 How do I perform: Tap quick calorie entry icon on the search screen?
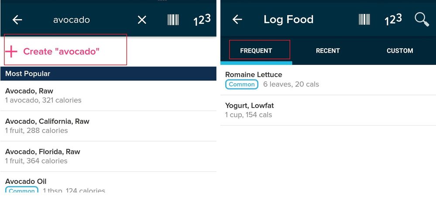pyautogui.click(x=202, y=20)
